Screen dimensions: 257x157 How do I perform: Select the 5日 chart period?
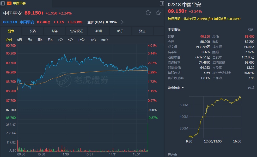tap(20, 40)
